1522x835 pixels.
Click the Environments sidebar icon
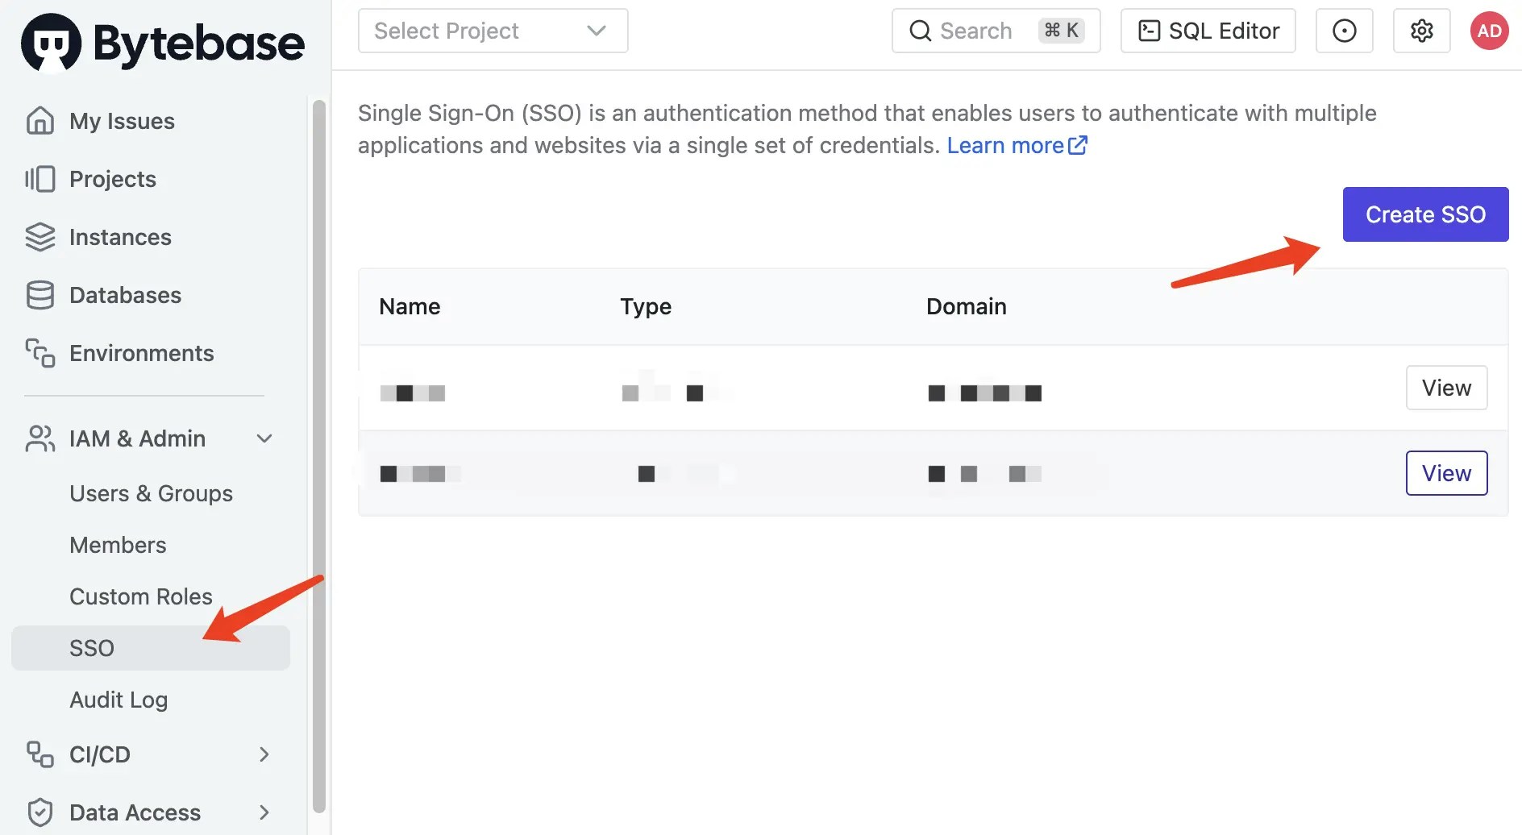click(x=40, y=353)
